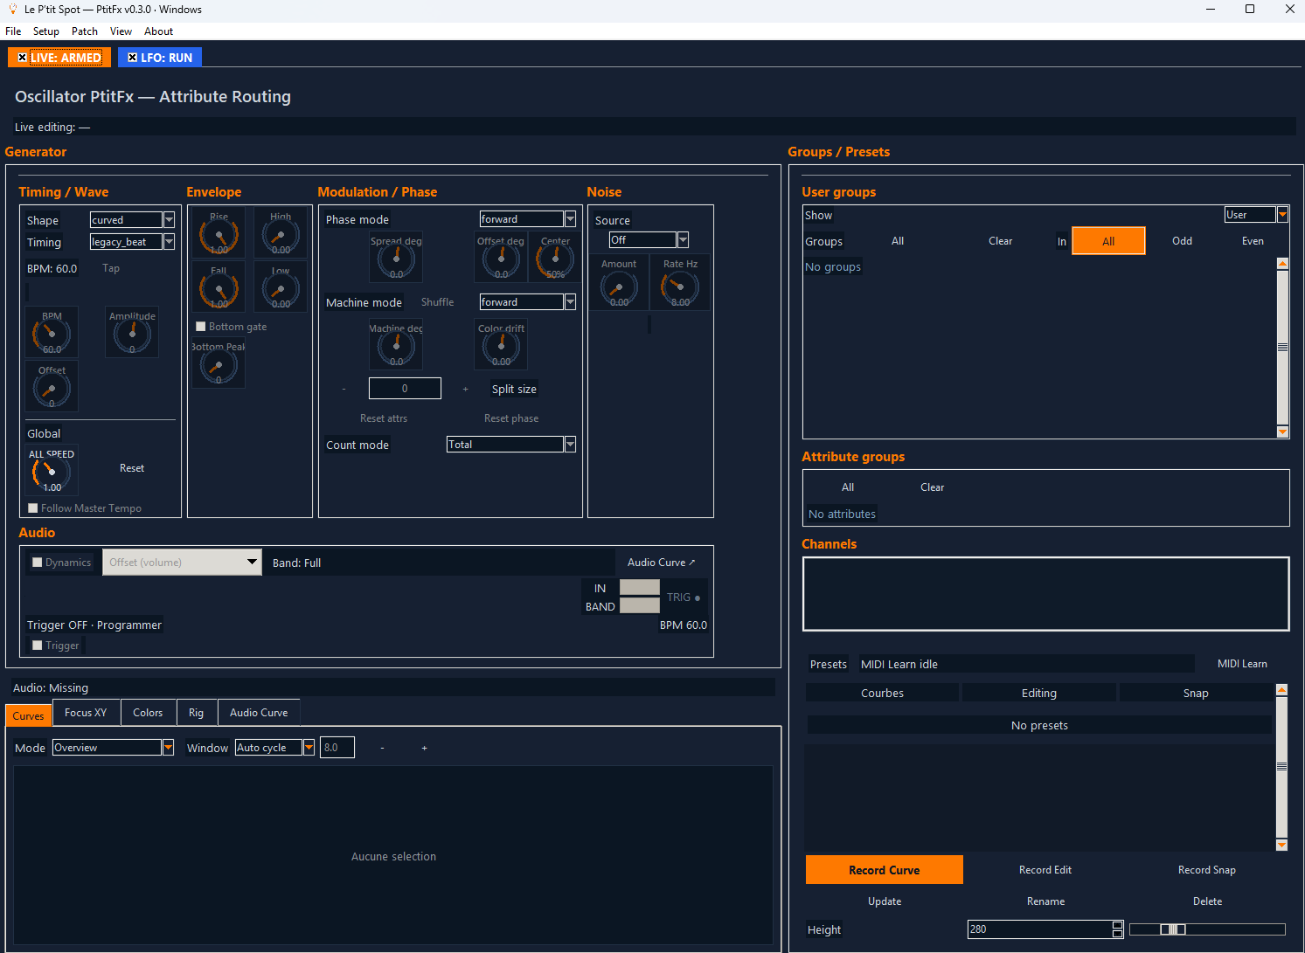
Task: Enable Follow Master Tempo checkbox
Action: point(33,508)
